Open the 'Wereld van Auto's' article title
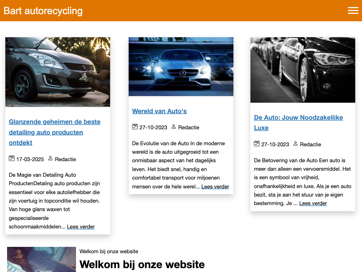 pos(159,111)
